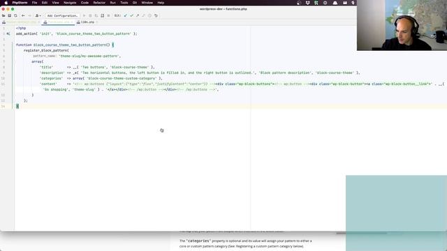
Task: Click the Open folder toolbar icon
Action: (x=3, y=15)
